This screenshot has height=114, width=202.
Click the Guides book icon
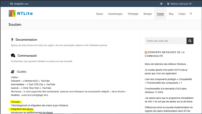point(13,71)
